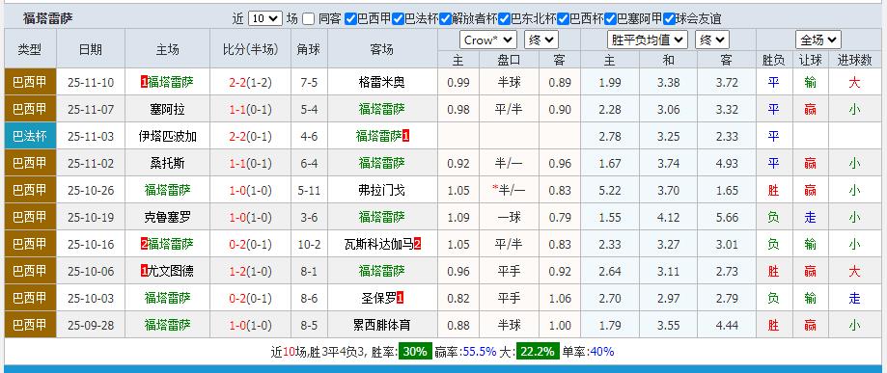The image size is (887, 373).
Task: Click the 类型 column header
Action: 30,49
